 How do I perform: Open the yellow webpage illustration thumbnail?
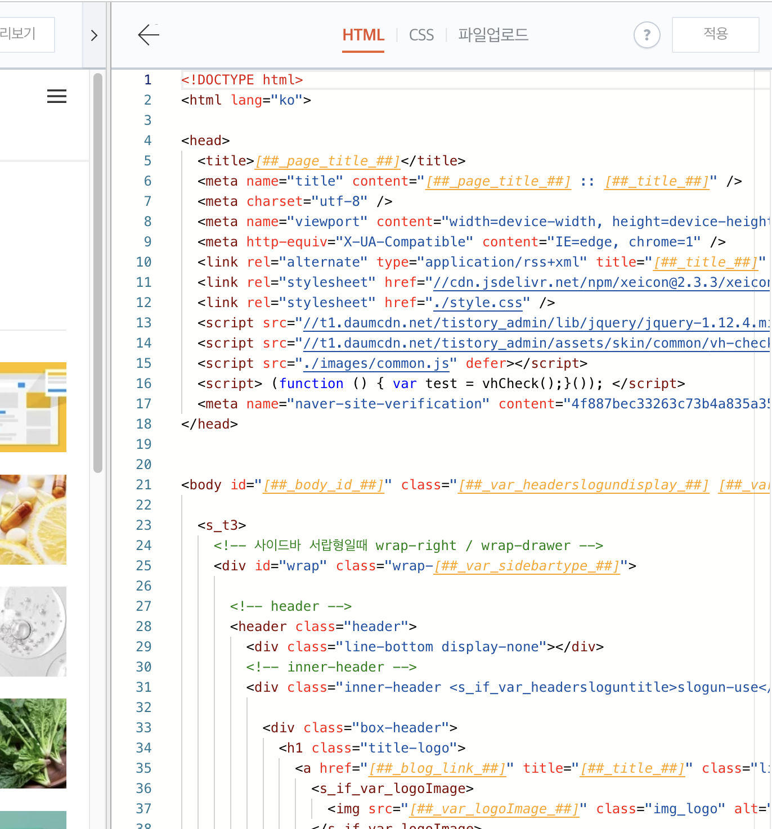(x=33, y=407)
